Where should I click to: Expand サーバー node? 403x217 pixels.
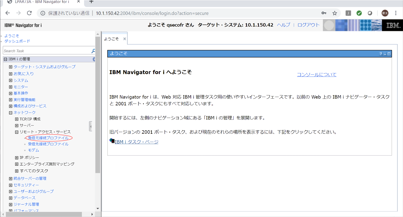(17, 125)
